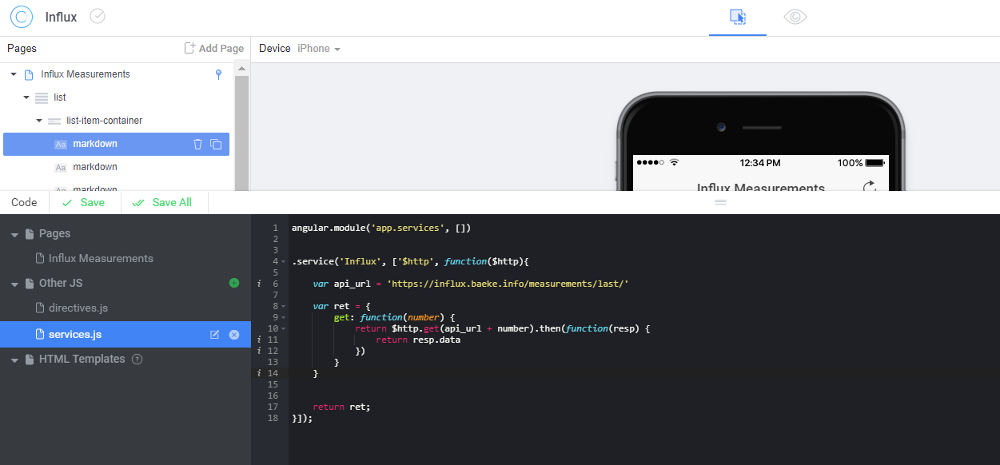The image size is (1000, 465).
Task: Click the pin icon on Influx Measurements
Action: point(219,74)
